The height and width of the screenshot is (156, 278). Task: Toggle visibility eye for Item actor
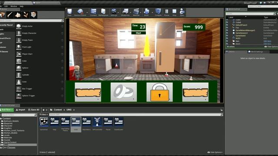point(227,41)
